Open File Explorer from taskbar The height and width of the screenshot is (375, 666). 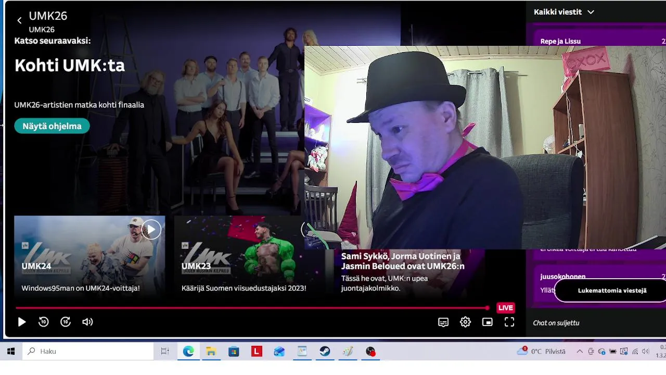pyautogui.click(x=211, y=352)
